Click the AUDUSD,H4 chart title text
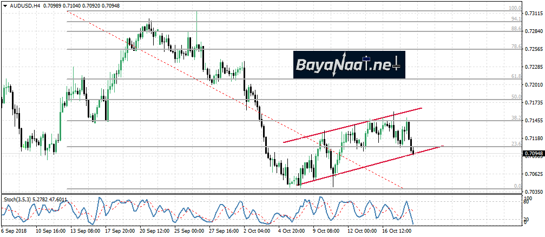The image size is (545, 237). (x=25, y=5)
